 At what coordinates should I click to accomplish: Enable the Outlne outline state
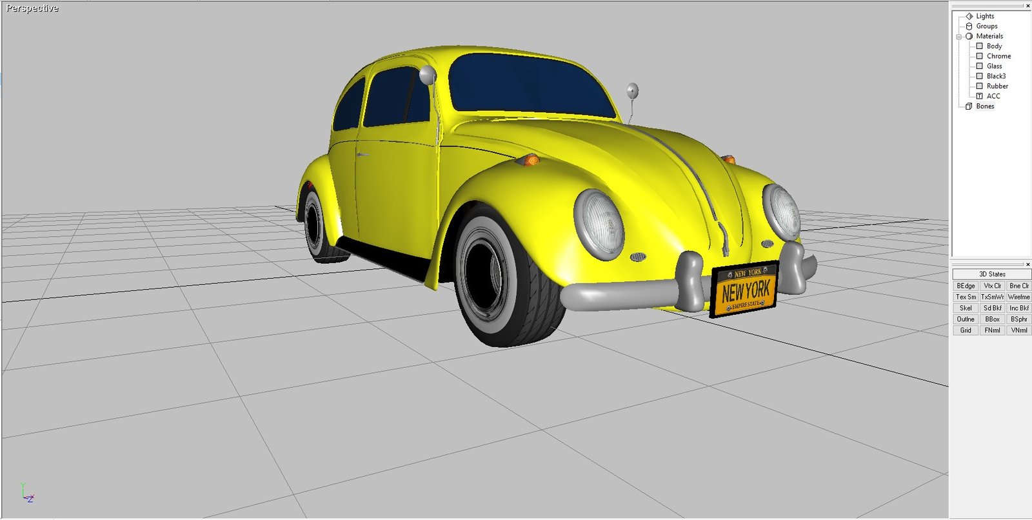[x=966, y=319]
